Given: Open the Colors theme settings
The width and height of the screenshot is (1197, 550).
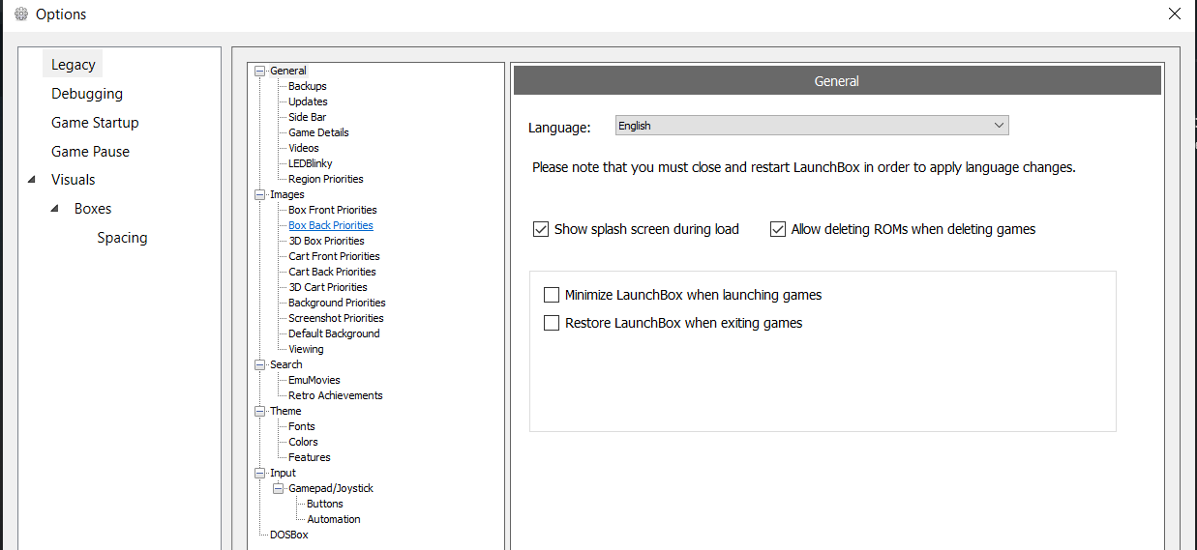Looking at the screenshot, I should pos(303,442).
